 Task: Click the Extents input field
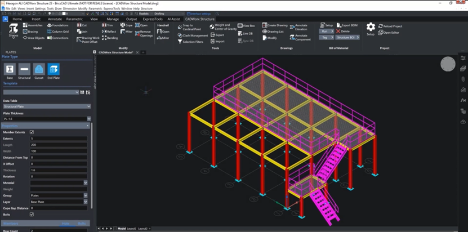pos(59,139)
